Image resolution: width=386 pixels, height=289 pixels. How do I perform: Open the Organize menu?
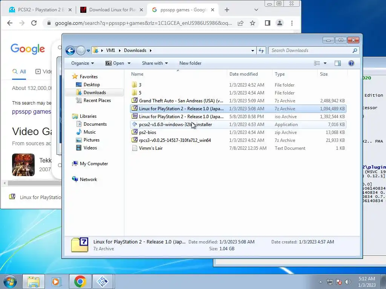(83, 63)
